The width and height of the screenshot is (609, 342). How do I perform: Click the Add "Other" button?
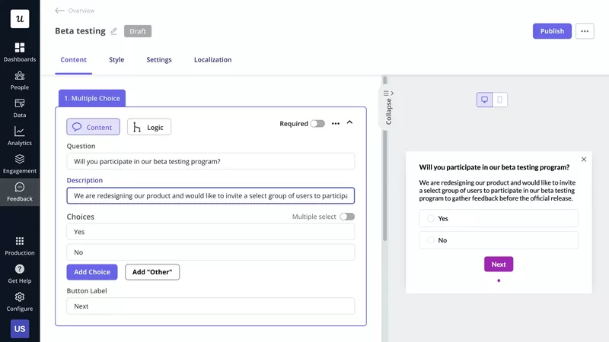click(152, 272)
